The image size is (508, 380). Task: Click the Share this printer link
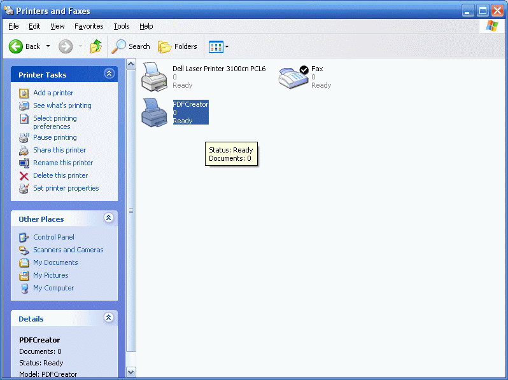pyautogui.click(x=60, y=150)
